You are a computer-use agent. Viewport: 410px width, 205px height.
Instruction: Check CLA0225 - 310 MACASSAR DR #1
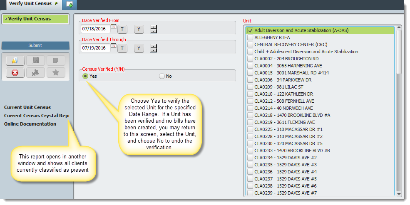(x=250, y=129)
